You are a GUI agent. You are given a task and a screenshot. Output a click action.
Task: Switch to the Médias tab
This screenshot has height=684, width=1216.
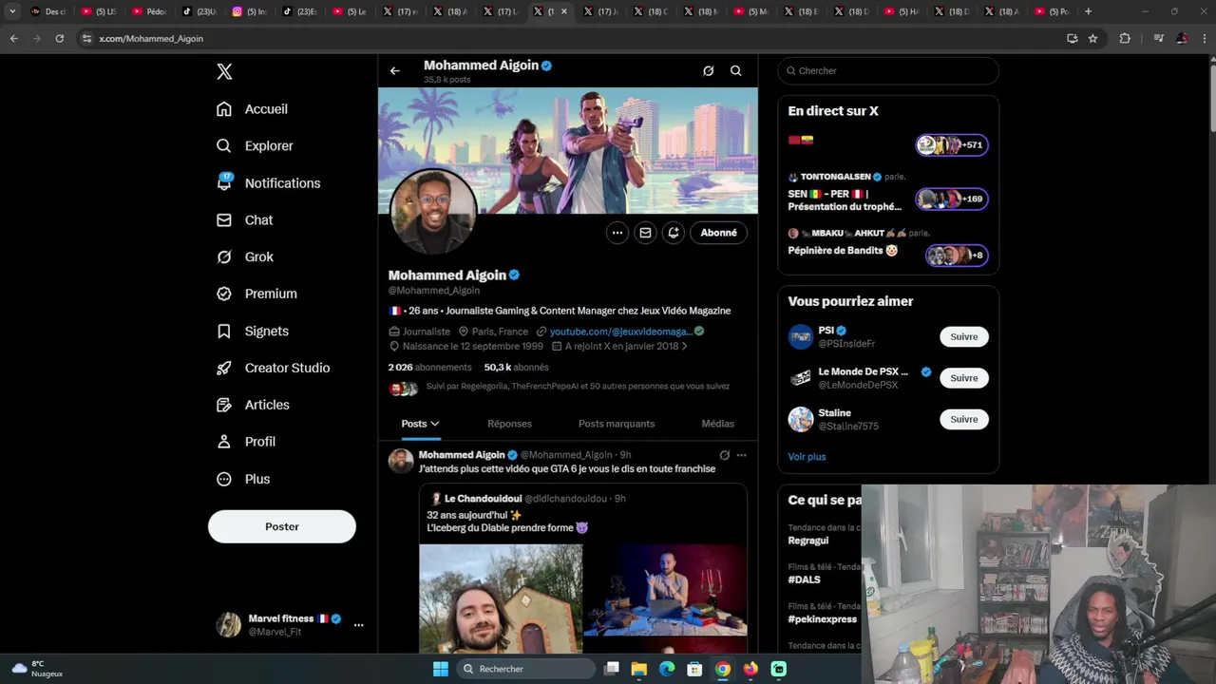point(718,424)
